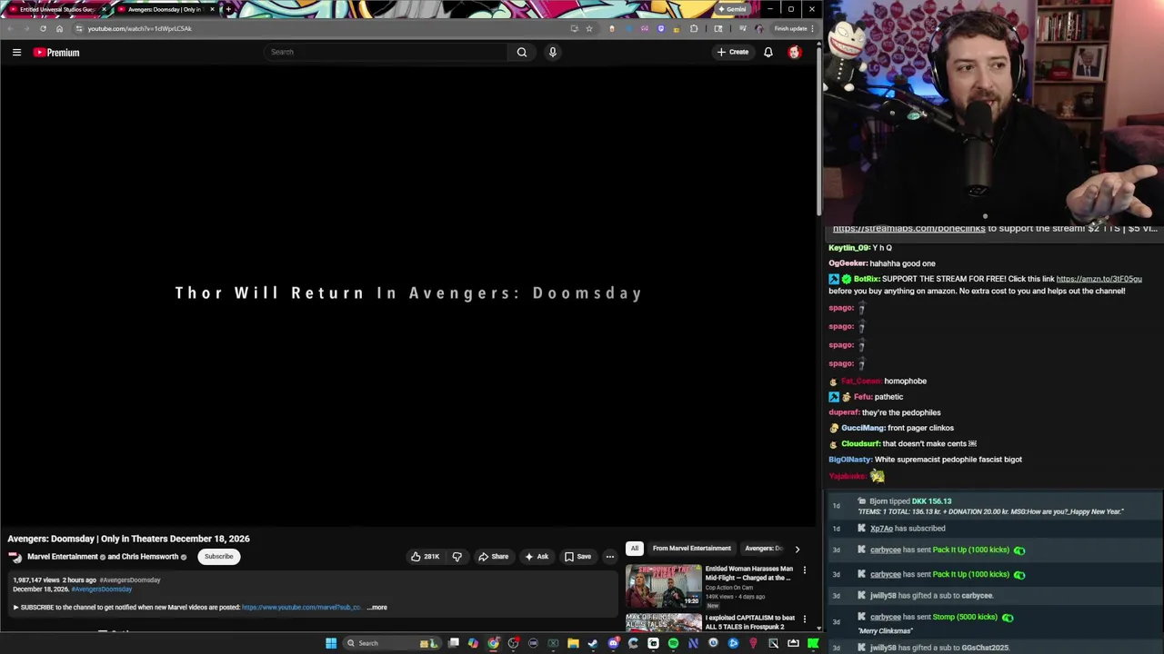Image resolution: width=1164 pixels, height=654 pixels.
Task: Open the marvel sub_confirmation link in description
Action: (x=302, y=608)
